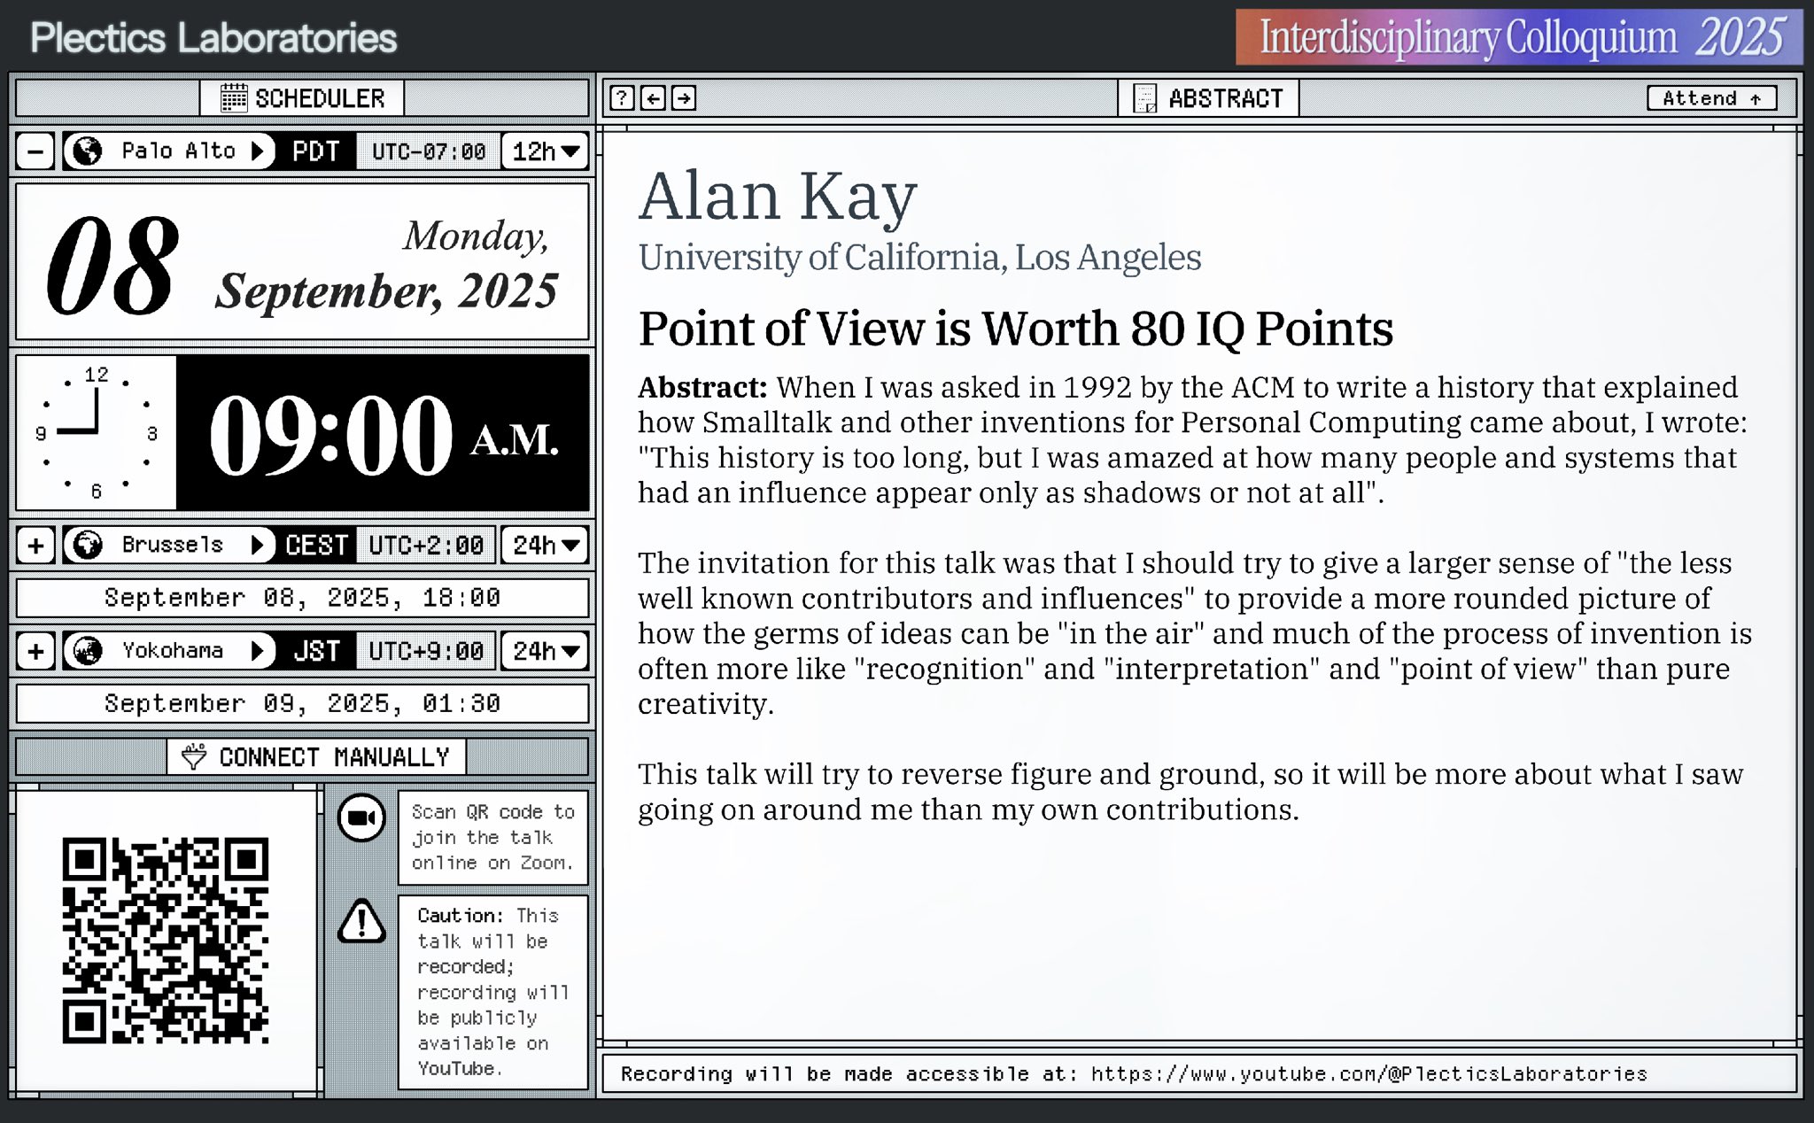Image resolution: width=1814 pixels, height=1123 pixels.
Task: Click the Zoom video camera icon
Action: (361, 817)
